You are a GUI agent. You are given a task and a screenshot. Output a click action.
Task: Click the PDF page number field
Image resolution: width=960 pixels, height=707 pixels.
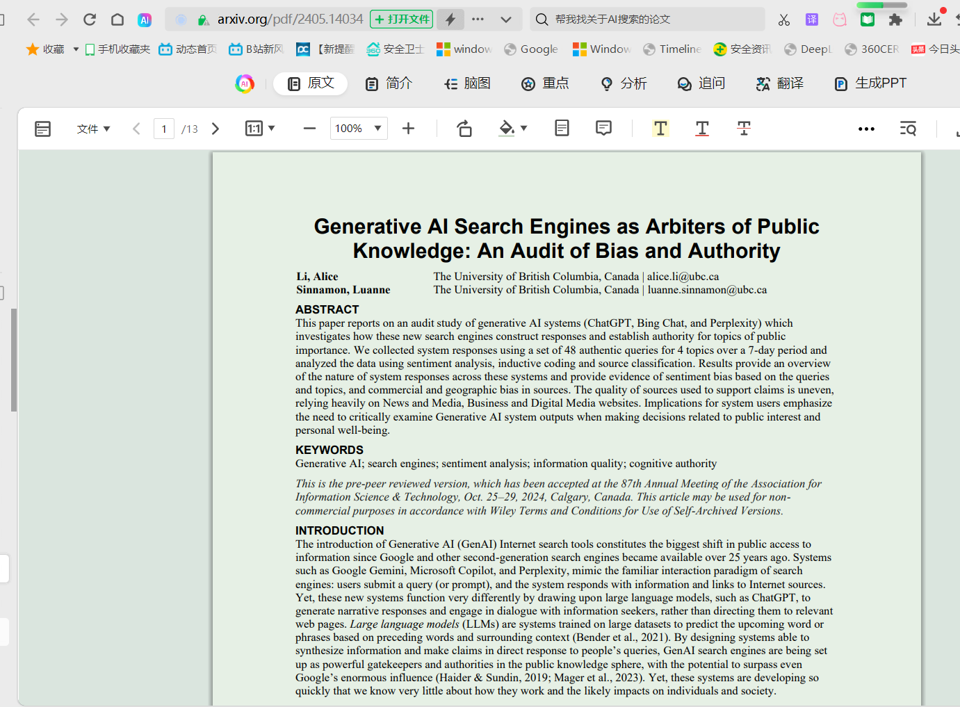click(x=164, y=129)
